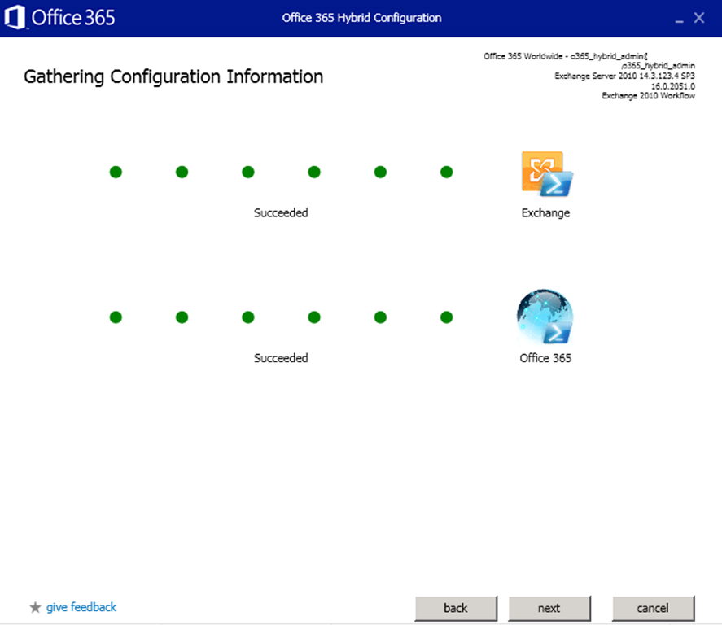Open the give feedback link
The height and width of the screenshot is (625, 722).
(81, 607)
